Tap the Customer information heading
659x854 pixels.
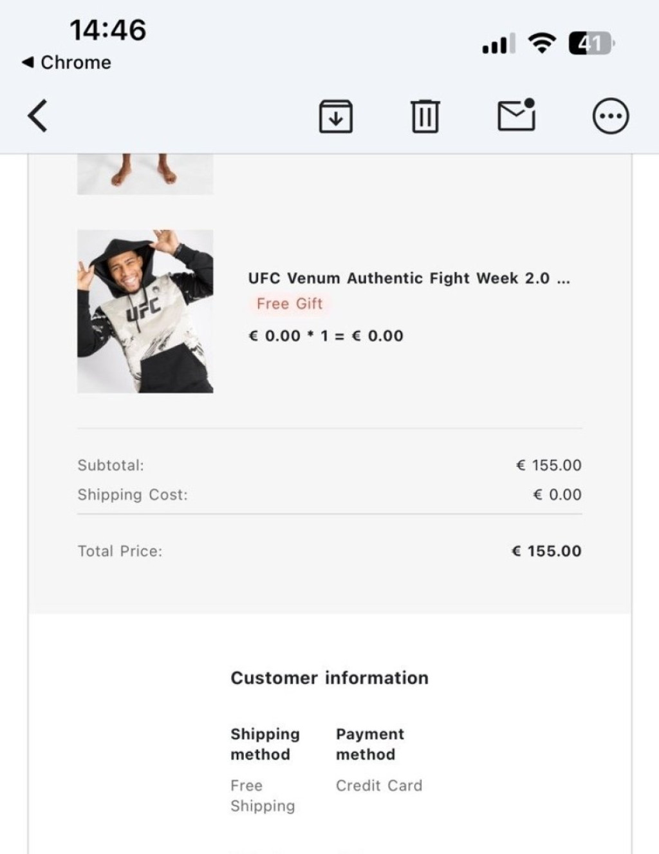329,678
